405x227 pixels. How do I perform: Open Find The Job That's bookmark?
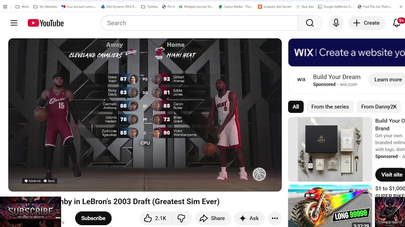point(375,7)
